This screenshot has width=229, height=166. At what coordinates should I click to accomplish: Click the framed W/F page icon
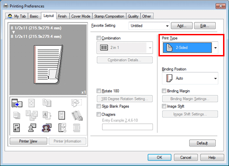62,115
